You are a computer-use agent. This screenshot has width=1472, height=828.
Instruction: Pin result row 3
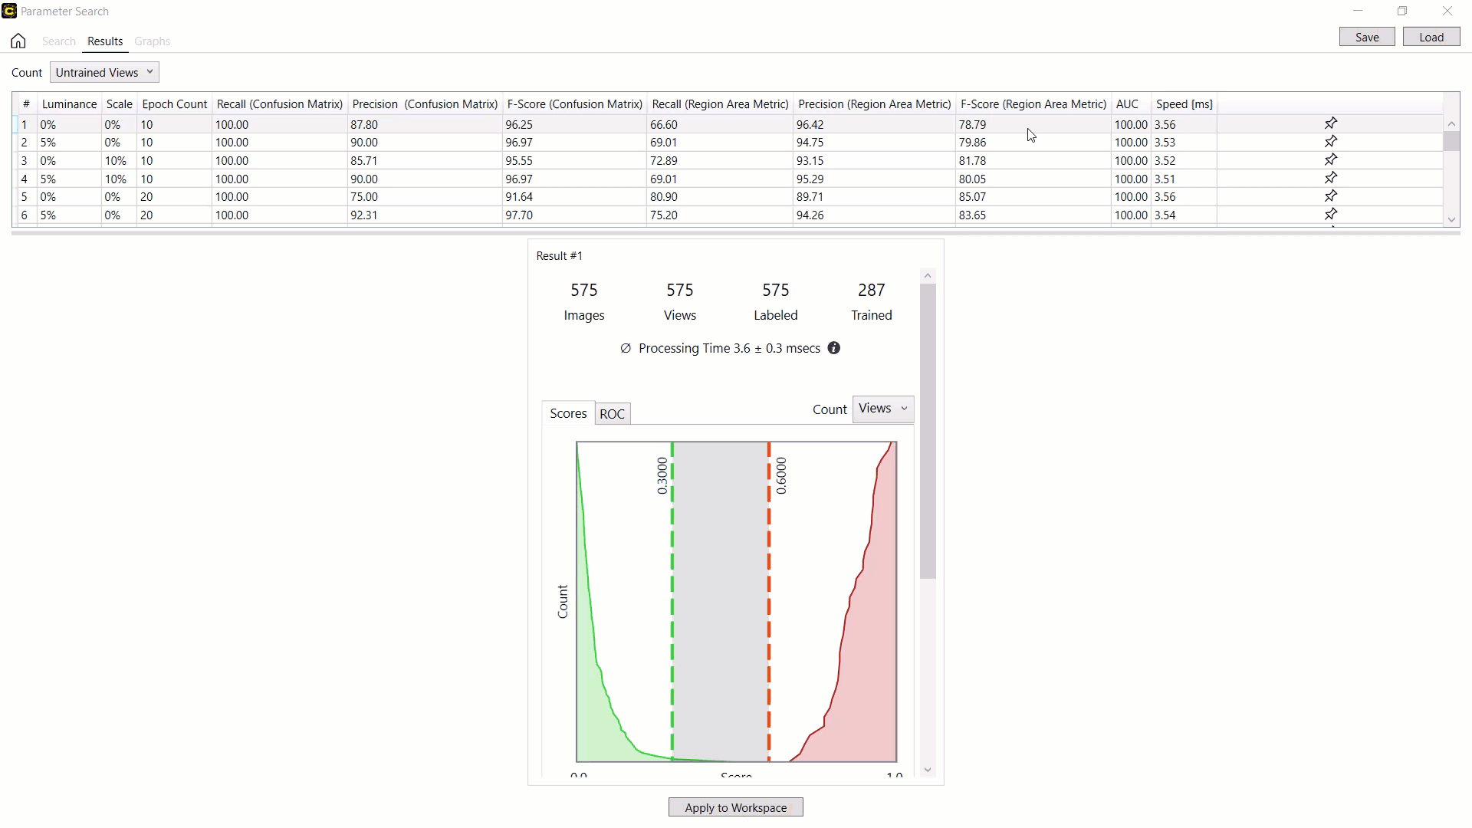(1331, 160)
